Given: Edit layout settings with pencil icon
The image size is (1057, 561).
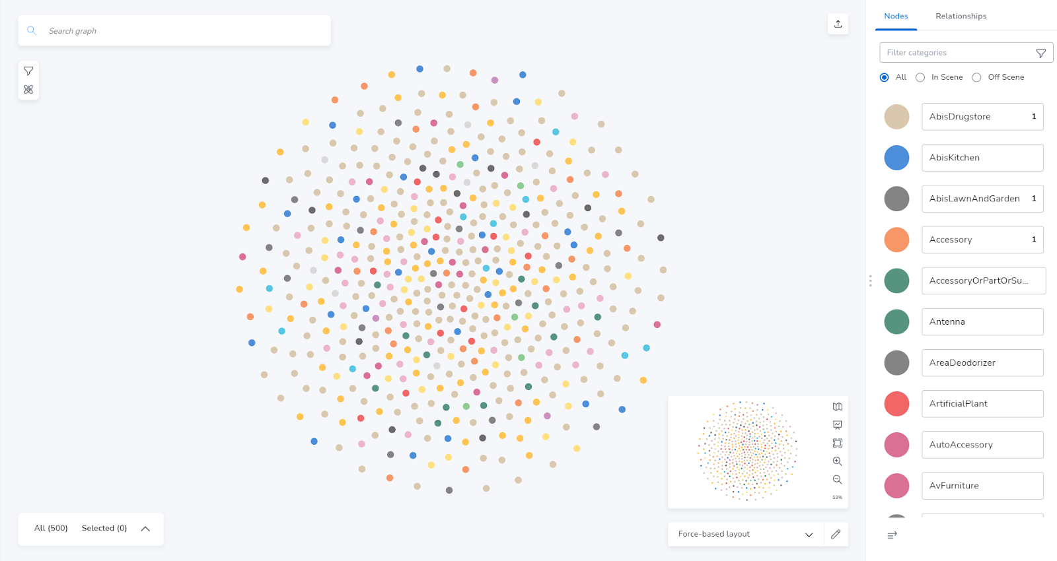Looking at the screenshot, I should pos(836,534).
